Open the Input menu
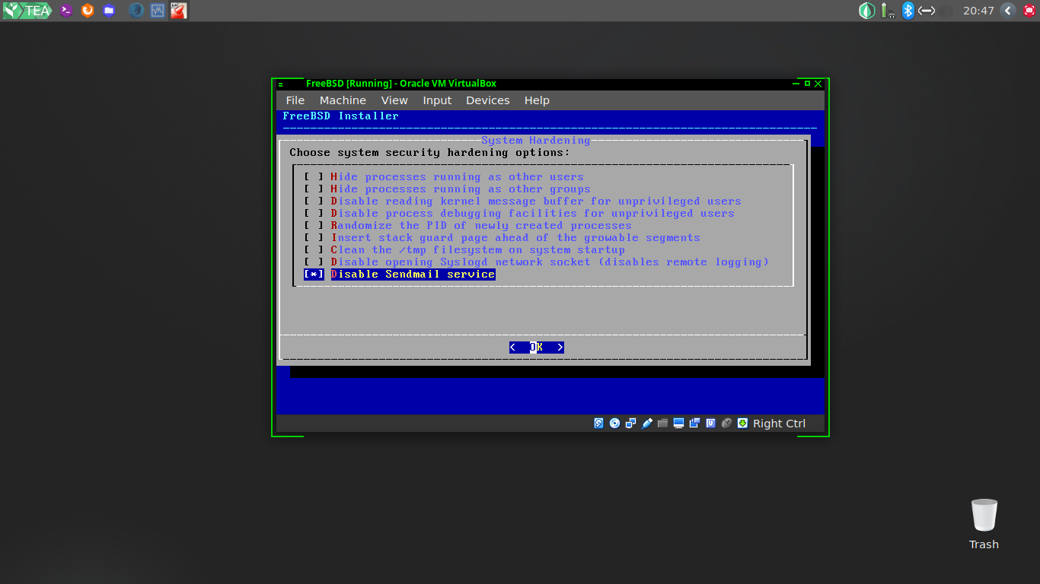The image size is (1040, 584). [437, 100]
